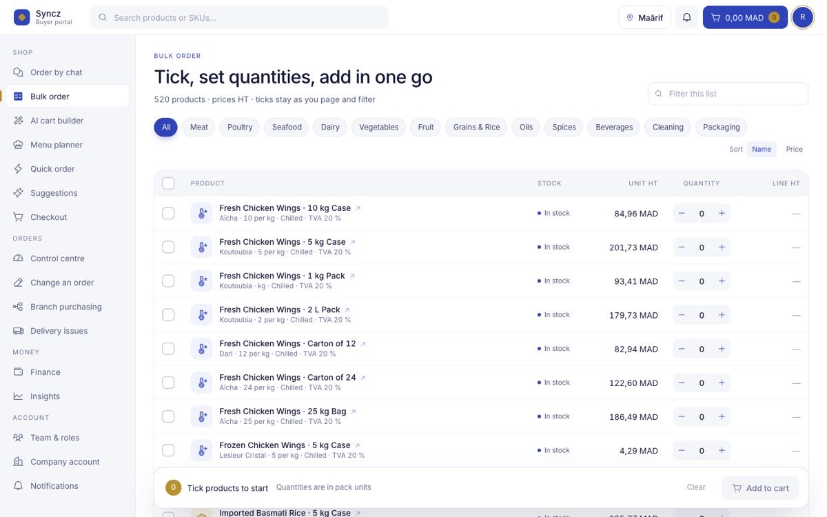This screenshot has width=827, height=517.
Task: Open Delivery issues in the sidebar
Action: pyautogui.click(x=68, y=331)
